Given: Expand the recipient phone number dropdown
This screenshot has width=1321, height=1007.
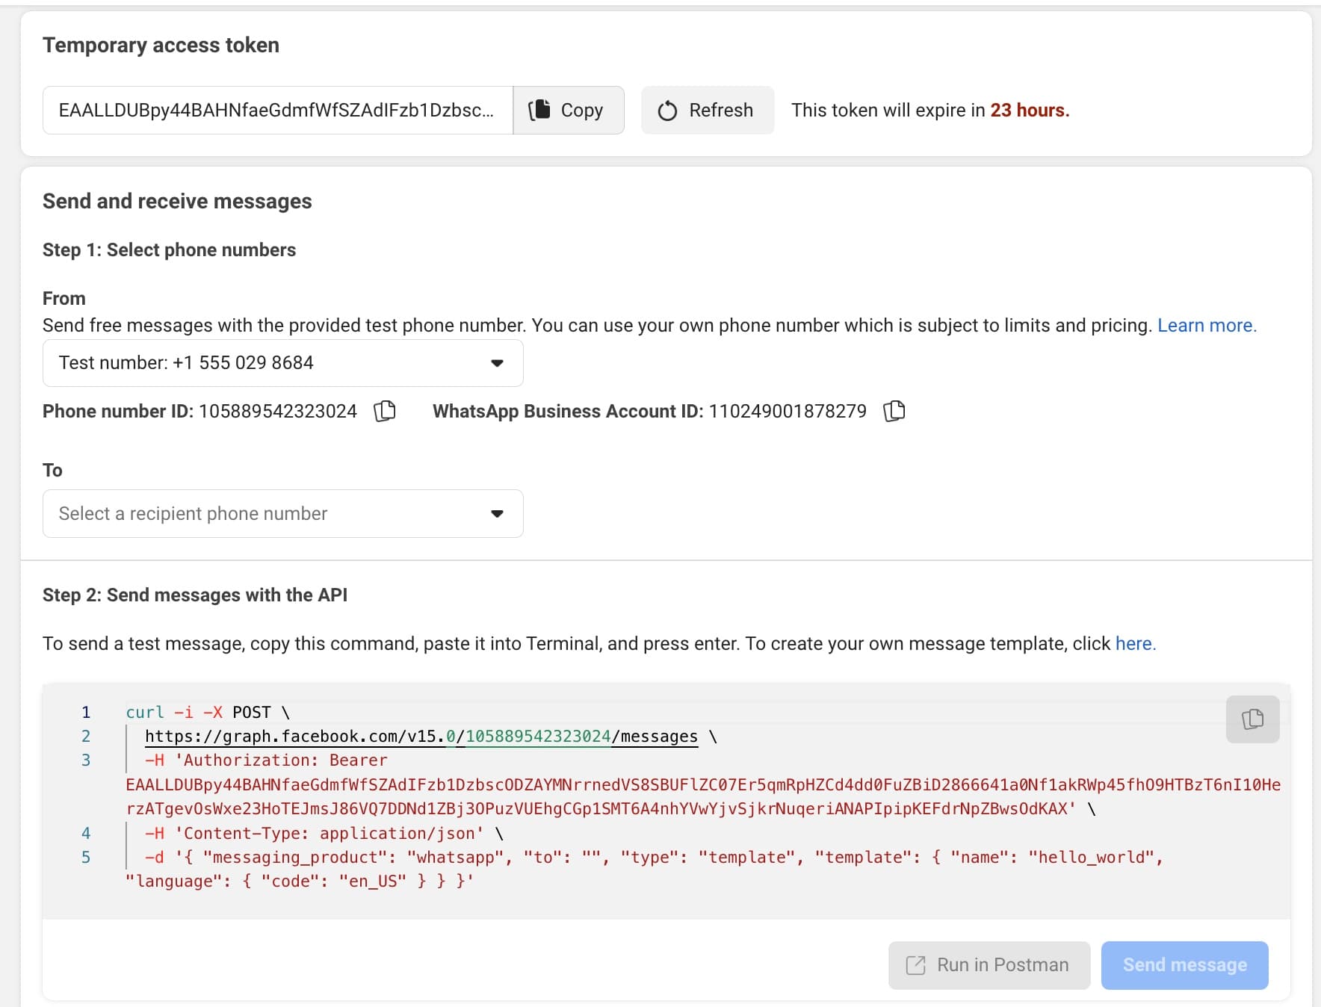Looking at the screenshot, I should click(x=282, y=514).
